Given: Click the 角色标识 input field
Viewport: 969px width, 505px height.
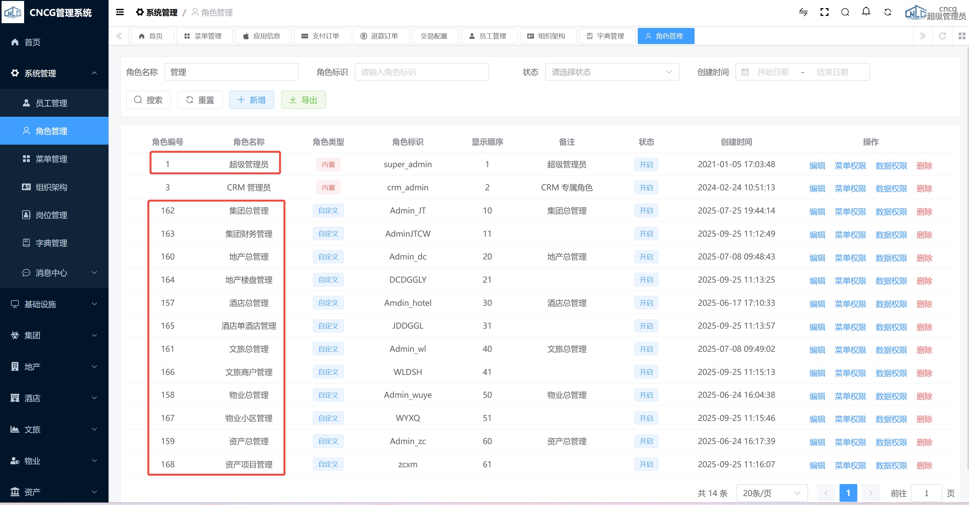Looking at the screenshot, I should 421,72.
